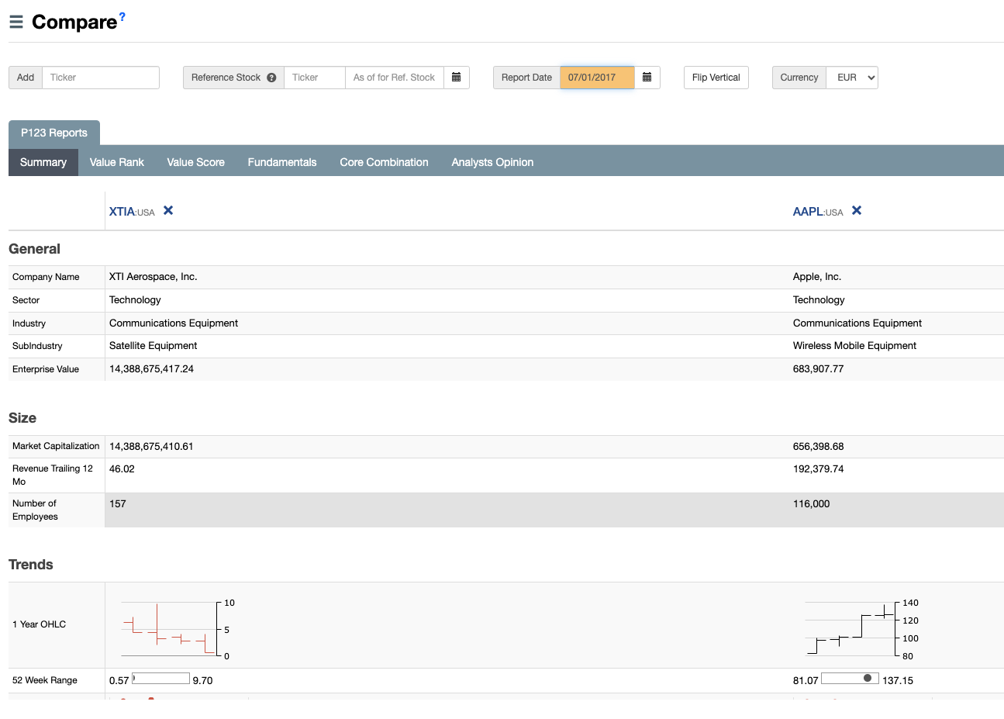This screenshot has width=1004, height=719.
Task: Click the SubIndustry row label
Action: 37,346
